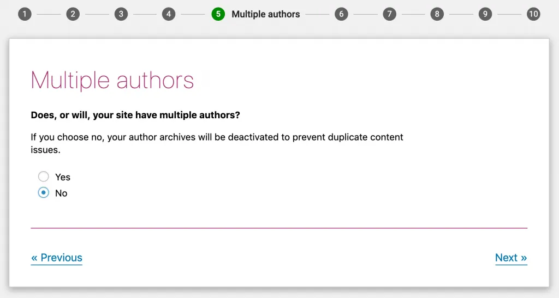Select step 4 in progress bar

coord(169,14)
